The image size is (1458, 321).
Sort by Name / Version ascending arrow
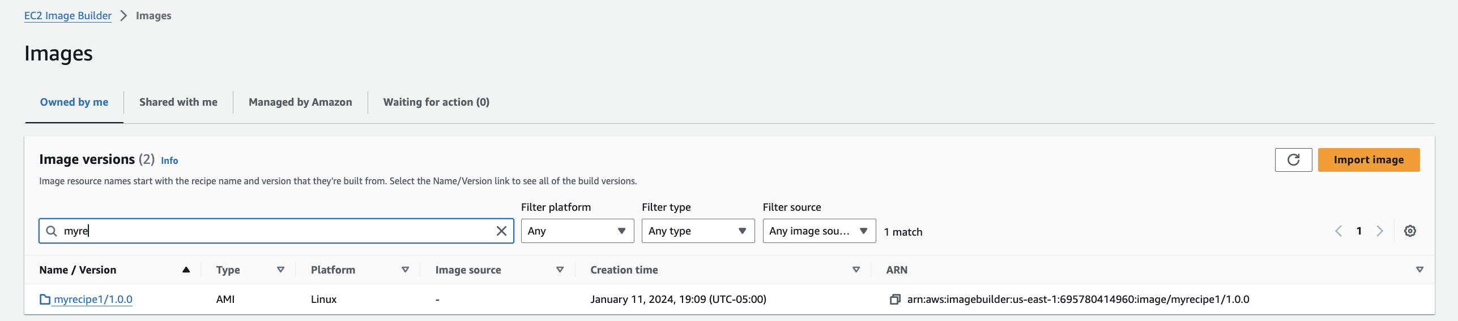click(186, 270)
